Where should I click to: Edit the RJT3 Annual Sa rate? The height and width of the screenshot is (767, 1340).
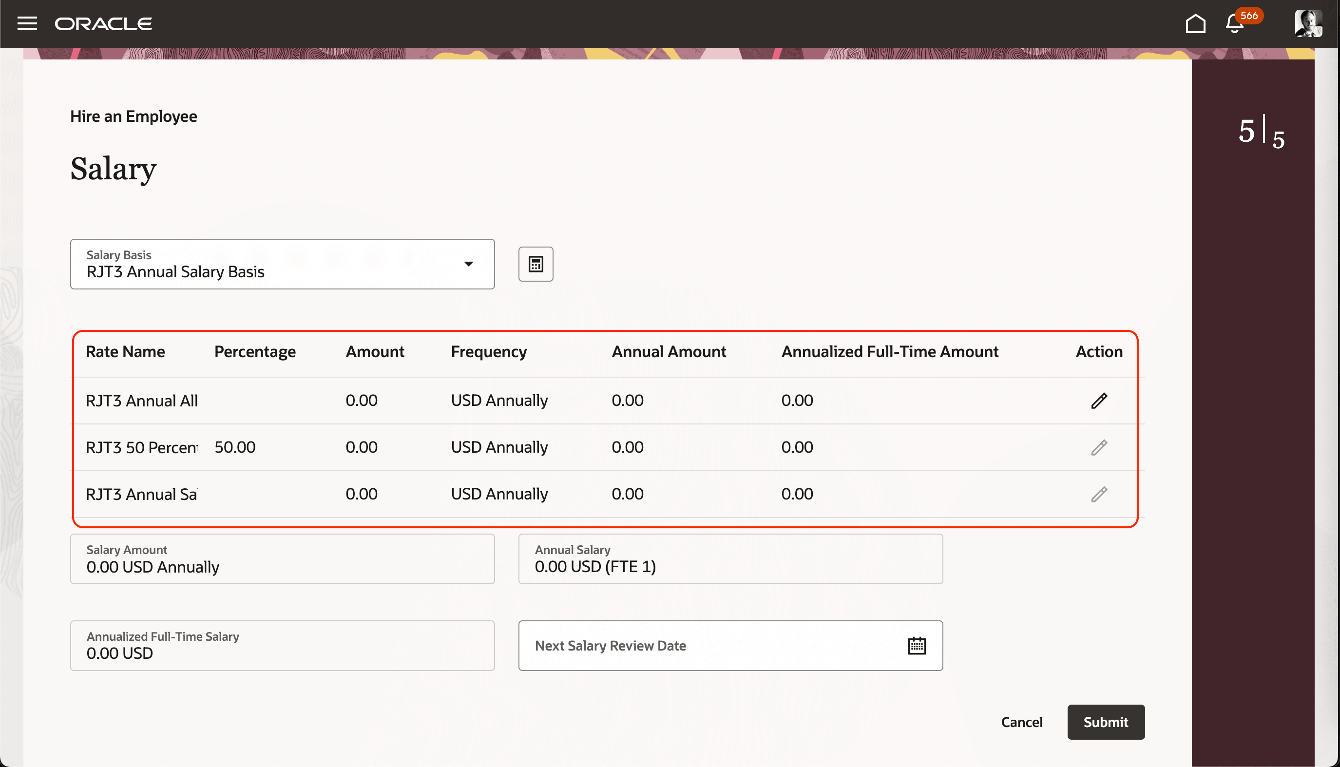tap(1099, 494)
